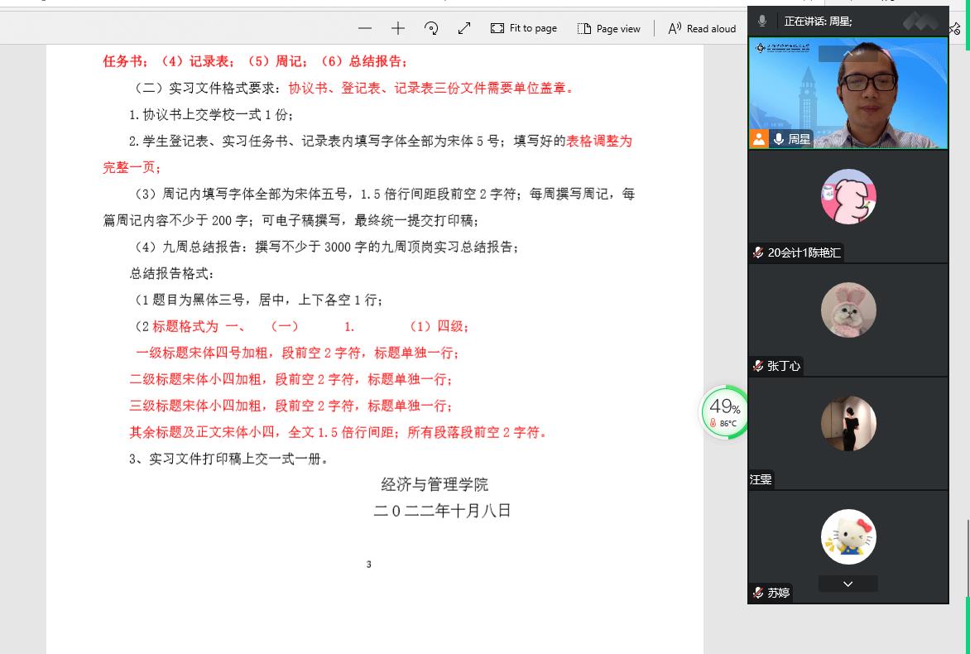Enter full screen via diagonal arrows icon
The image size is (970, 654).
[x=464, y=28]
